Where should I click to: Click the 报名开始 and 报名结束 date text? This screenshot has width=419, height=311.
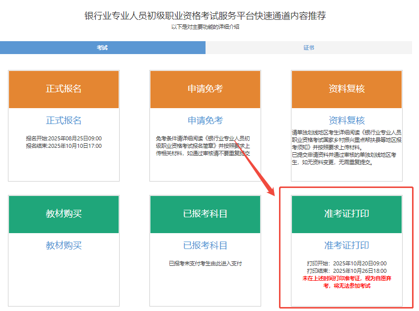tap(64, 142)
